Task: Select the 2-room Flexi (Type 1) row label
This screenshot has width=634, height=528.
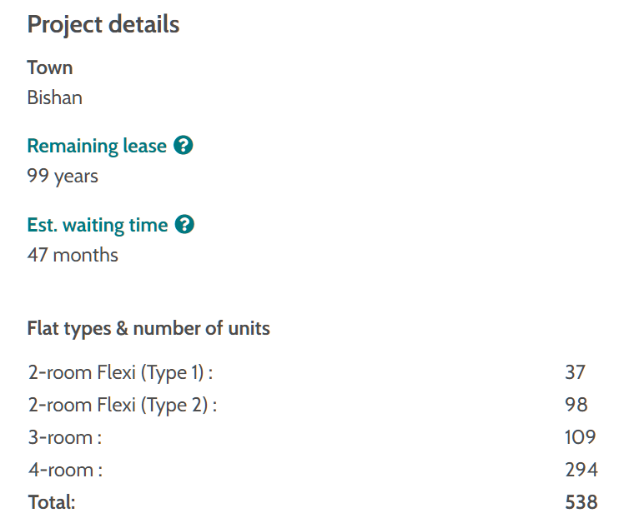Action: tap(120, 372)
